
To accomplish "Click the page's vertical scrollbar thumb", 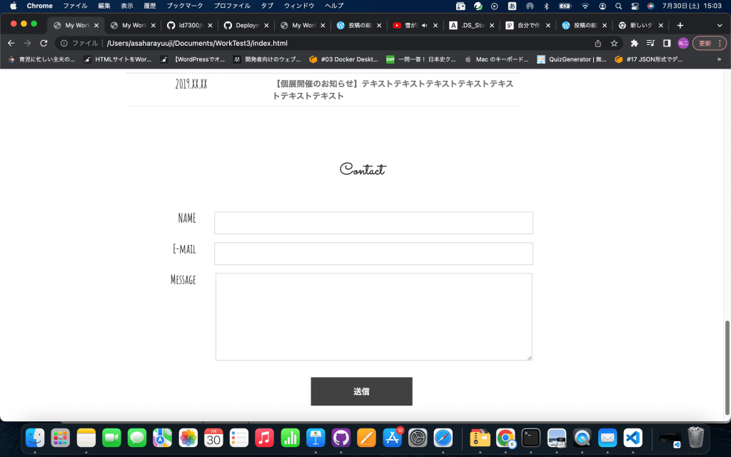I will 727,367.
